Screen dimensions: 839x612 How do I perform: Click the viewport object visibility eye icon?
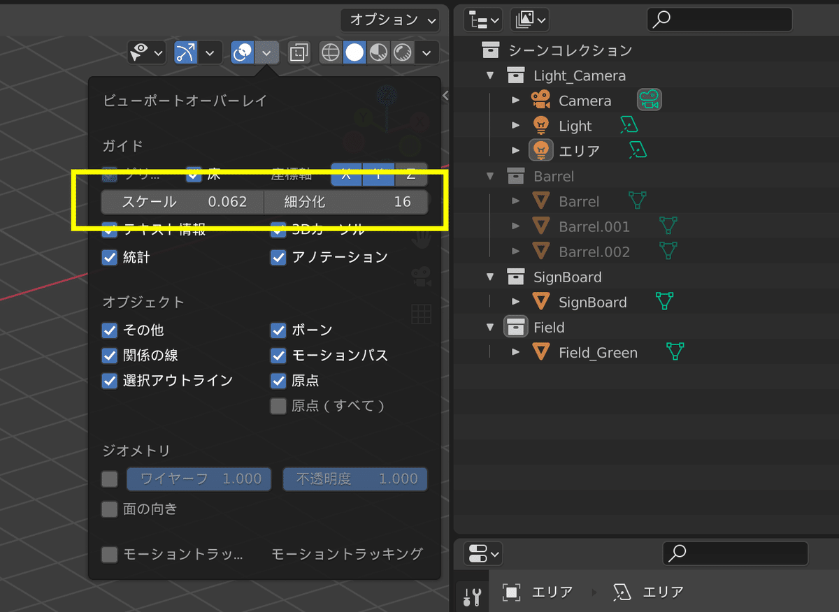pos(141,52)
